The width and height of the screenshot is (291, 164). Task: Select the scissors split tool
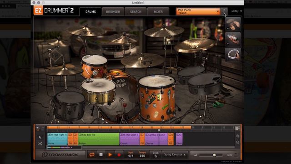click(40, 143)
